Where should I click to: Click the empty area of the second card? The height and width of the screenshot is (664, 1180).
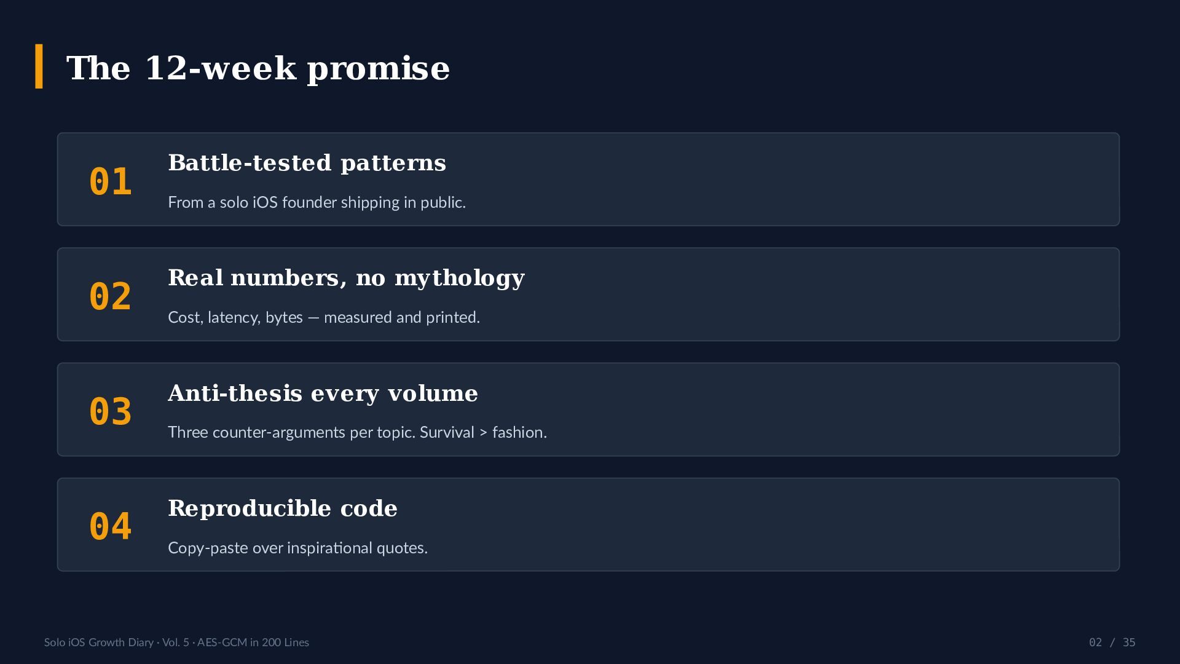pos(799,294)
